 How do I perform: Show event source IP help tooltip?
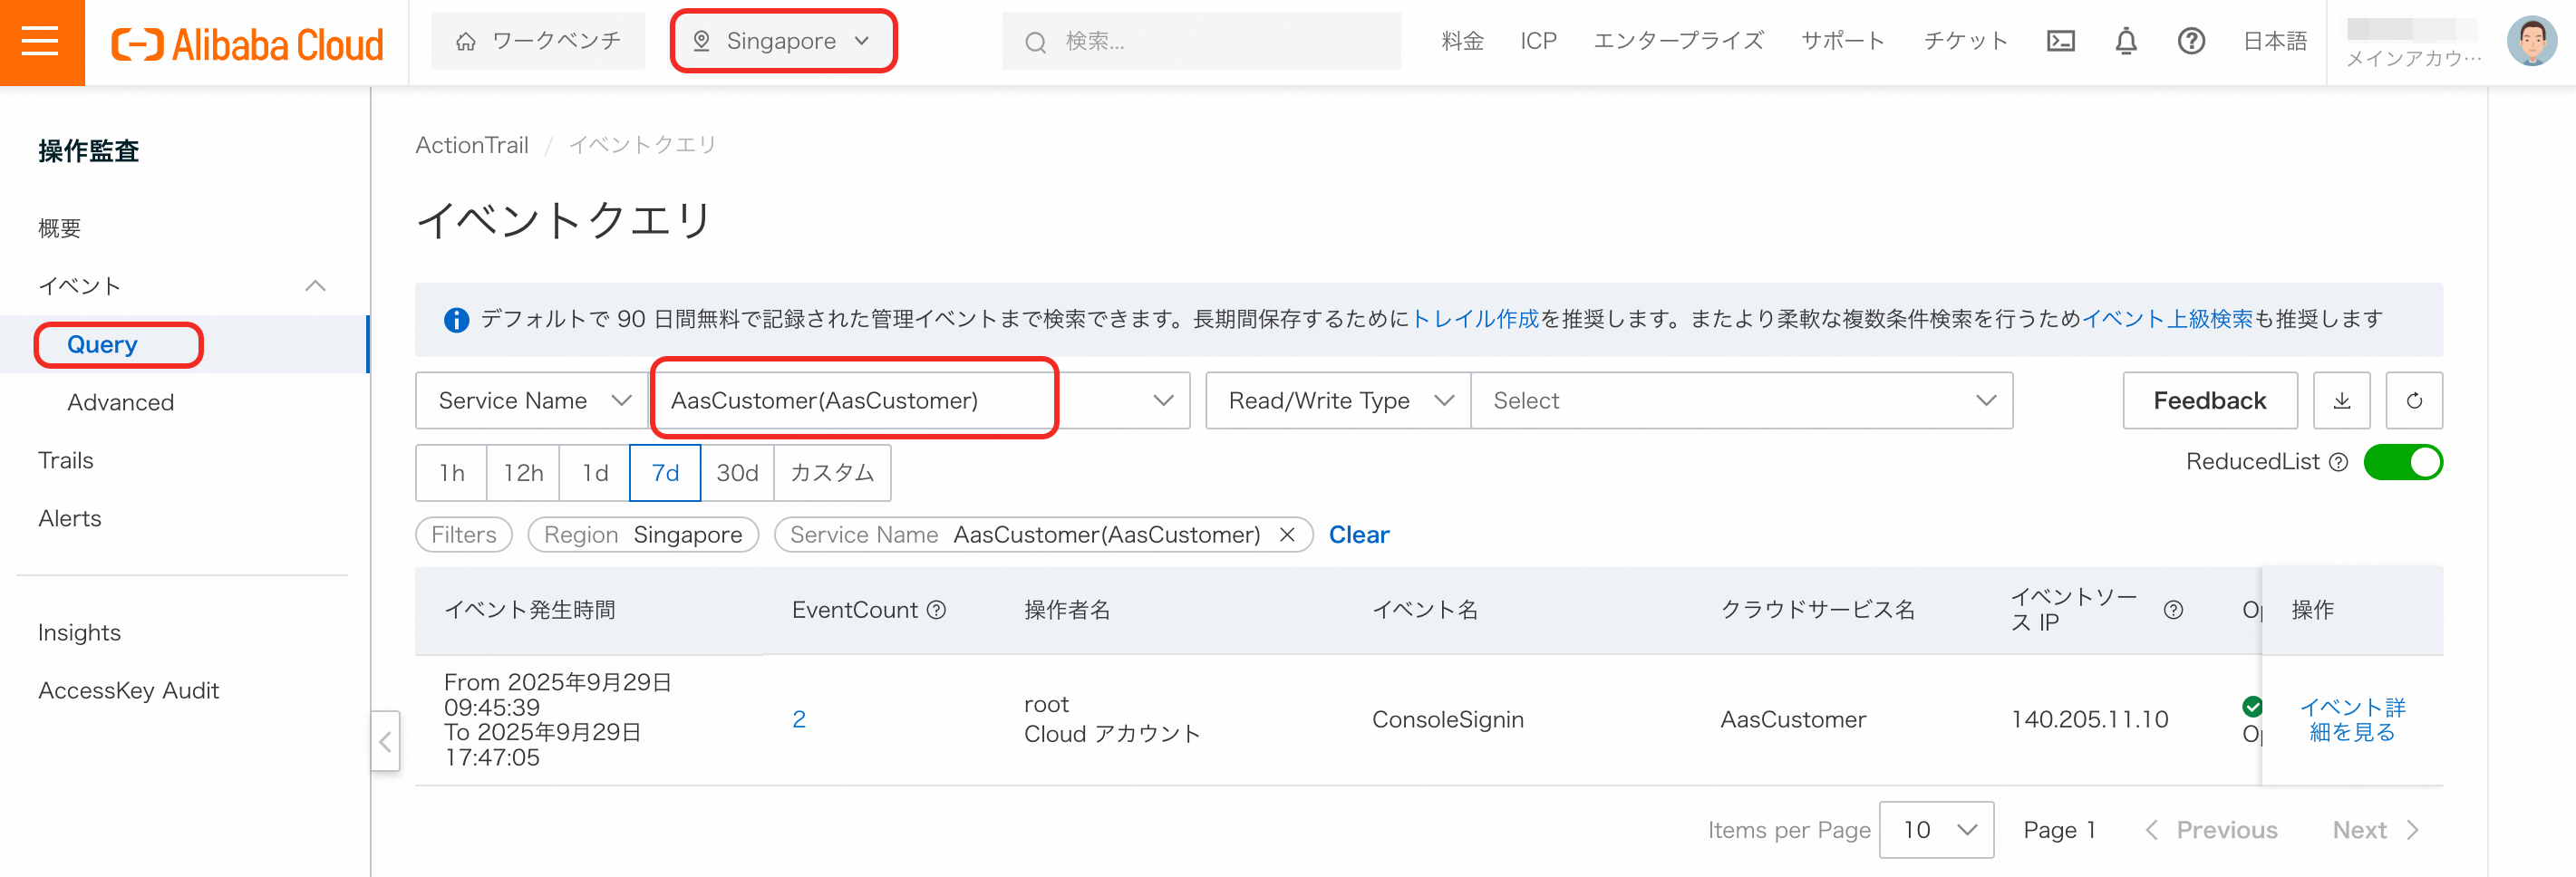[2173, 610]
